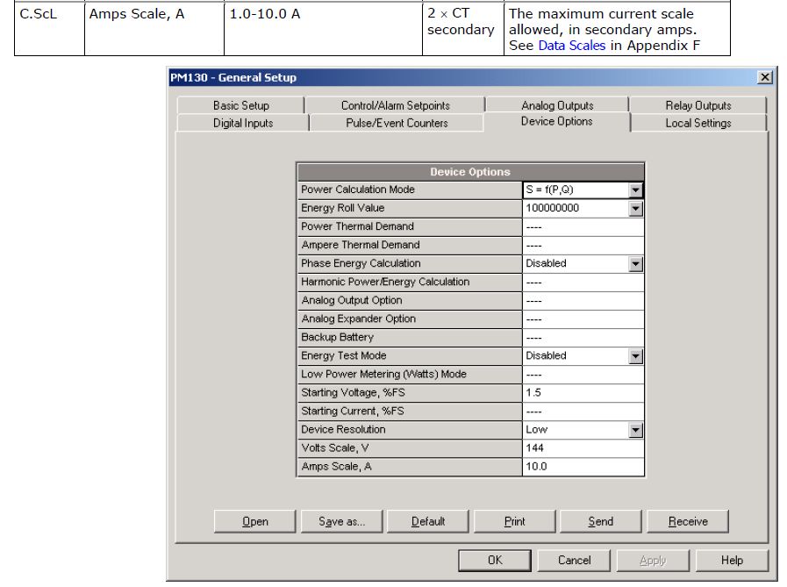
Task: Select the Power Thermal Demand value cell
Action: [x=583, y=226]
